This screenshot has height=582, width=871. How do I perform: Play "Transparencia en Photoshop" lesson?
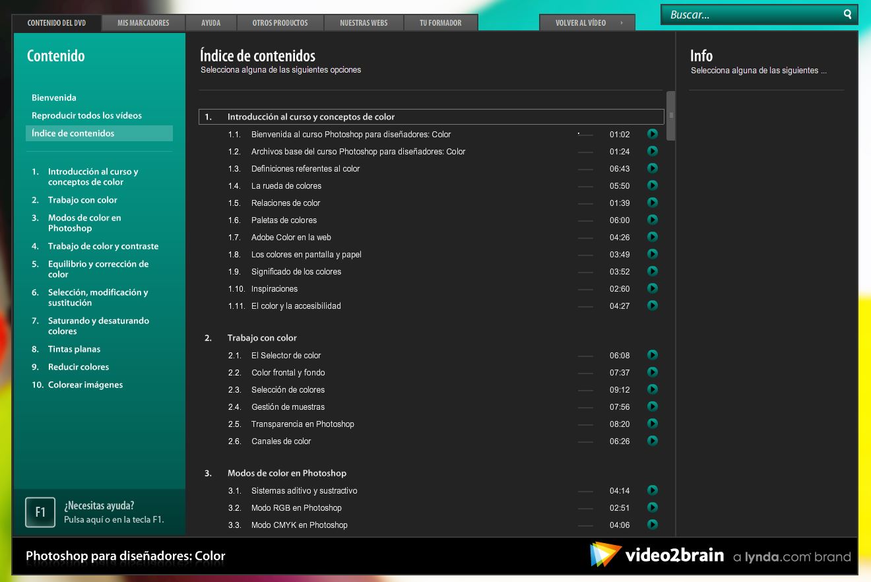coord(652,424)
